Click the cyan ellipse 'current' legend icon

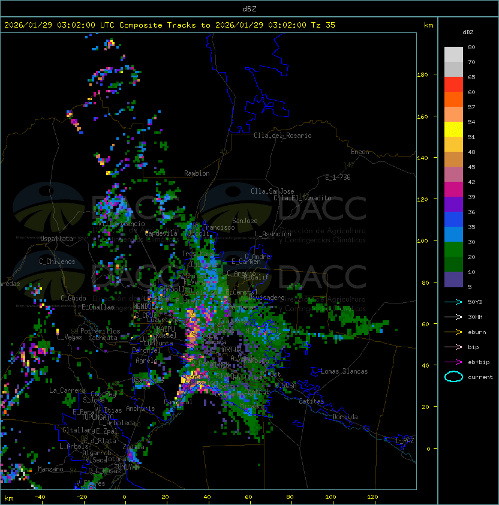click(453, 377)
